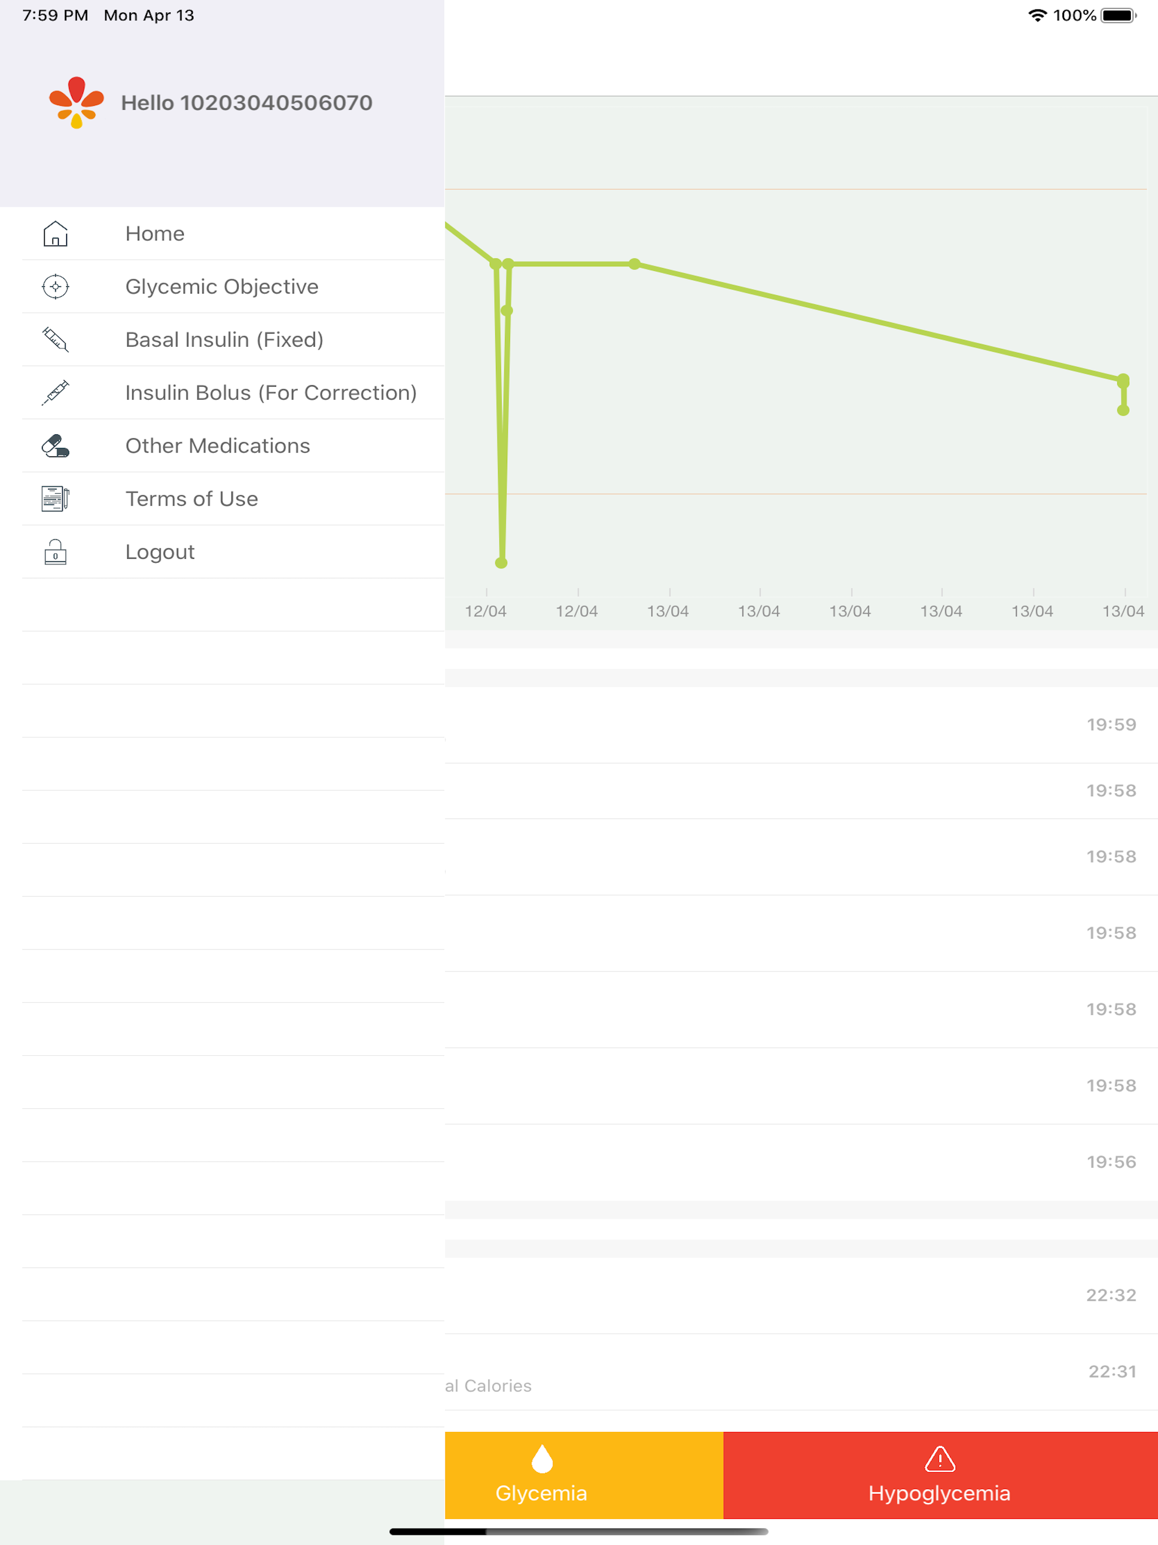1158x1545 pixels.
Task: Tap the 7:59 PM clock in status bar
Action: 55,15
